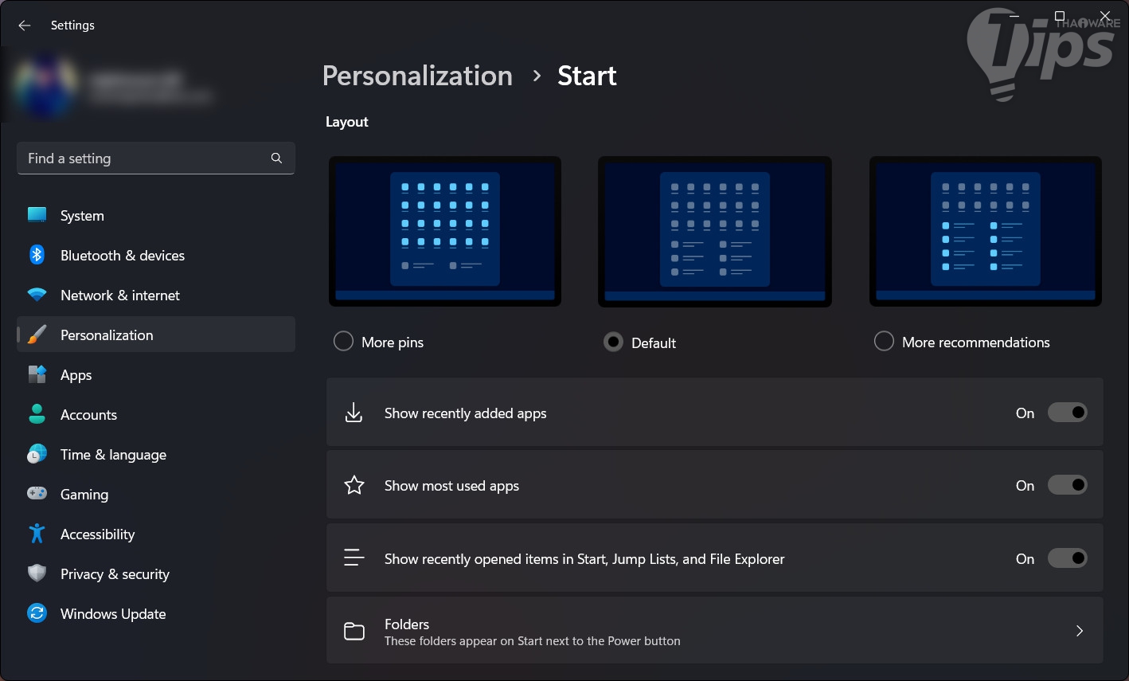Viewport: 1129px width, 681px height.
Task: Click the Personalization breadcrumb link
Action: click(417, 76)
